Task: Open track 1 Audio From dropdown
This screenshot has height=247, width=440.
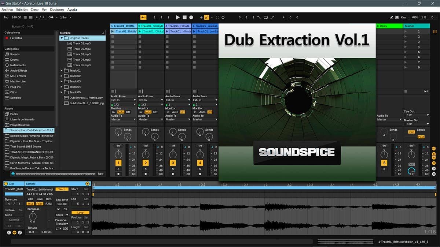Action: click(123, 100)
